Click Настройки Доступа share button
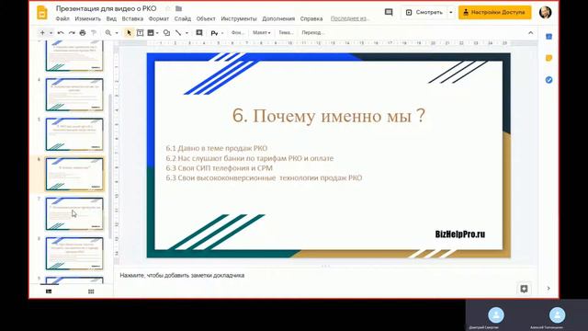Viewport: 588px width, 331px height. point(494,12)
